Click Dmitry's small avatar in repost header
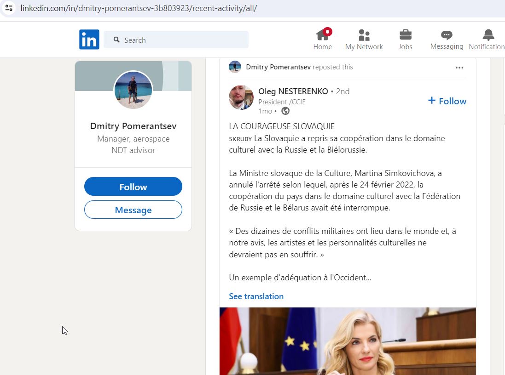505x375 pixels. (x=235, y=67)
